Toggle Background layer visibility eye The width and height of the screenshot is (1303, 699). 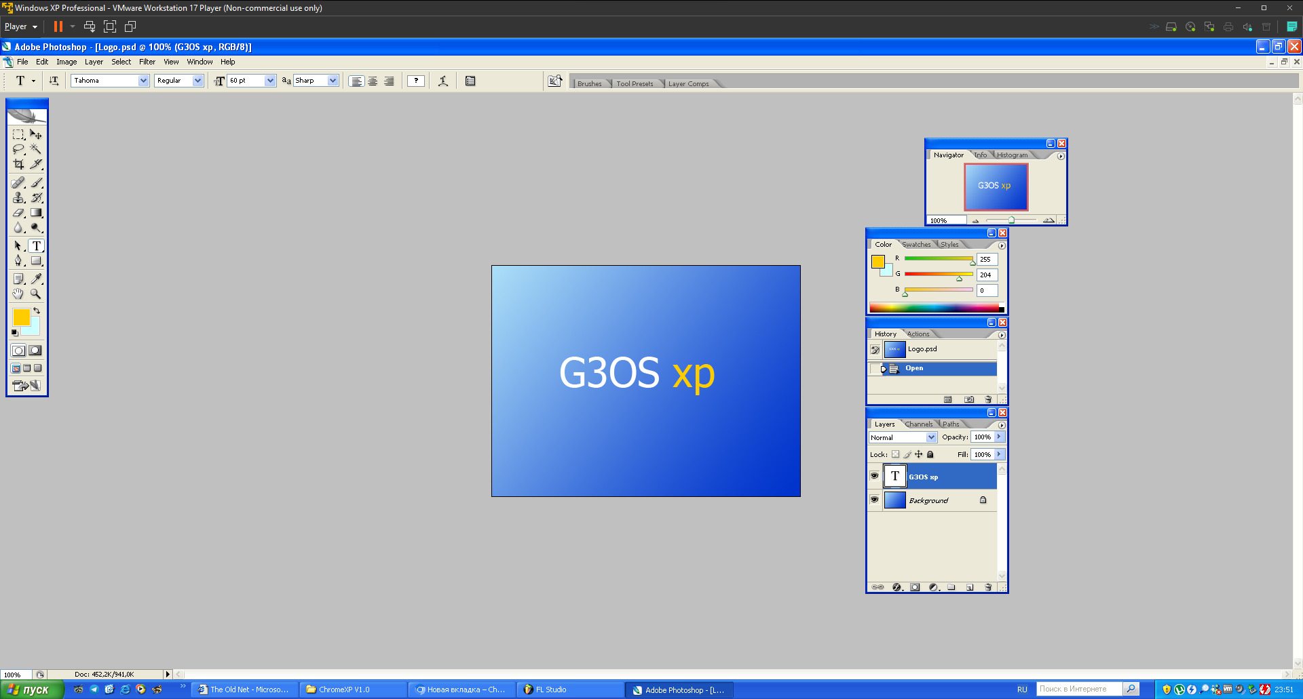874,500
